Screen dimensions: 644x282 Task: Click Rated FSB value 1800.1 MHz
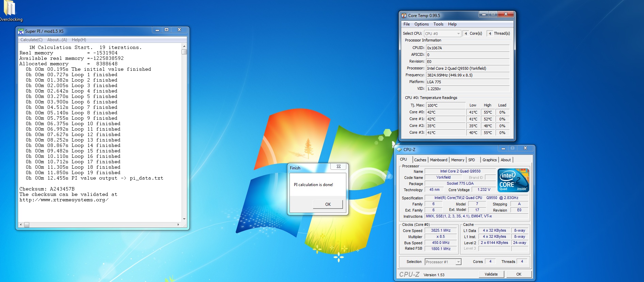click(x=441, y=249)
